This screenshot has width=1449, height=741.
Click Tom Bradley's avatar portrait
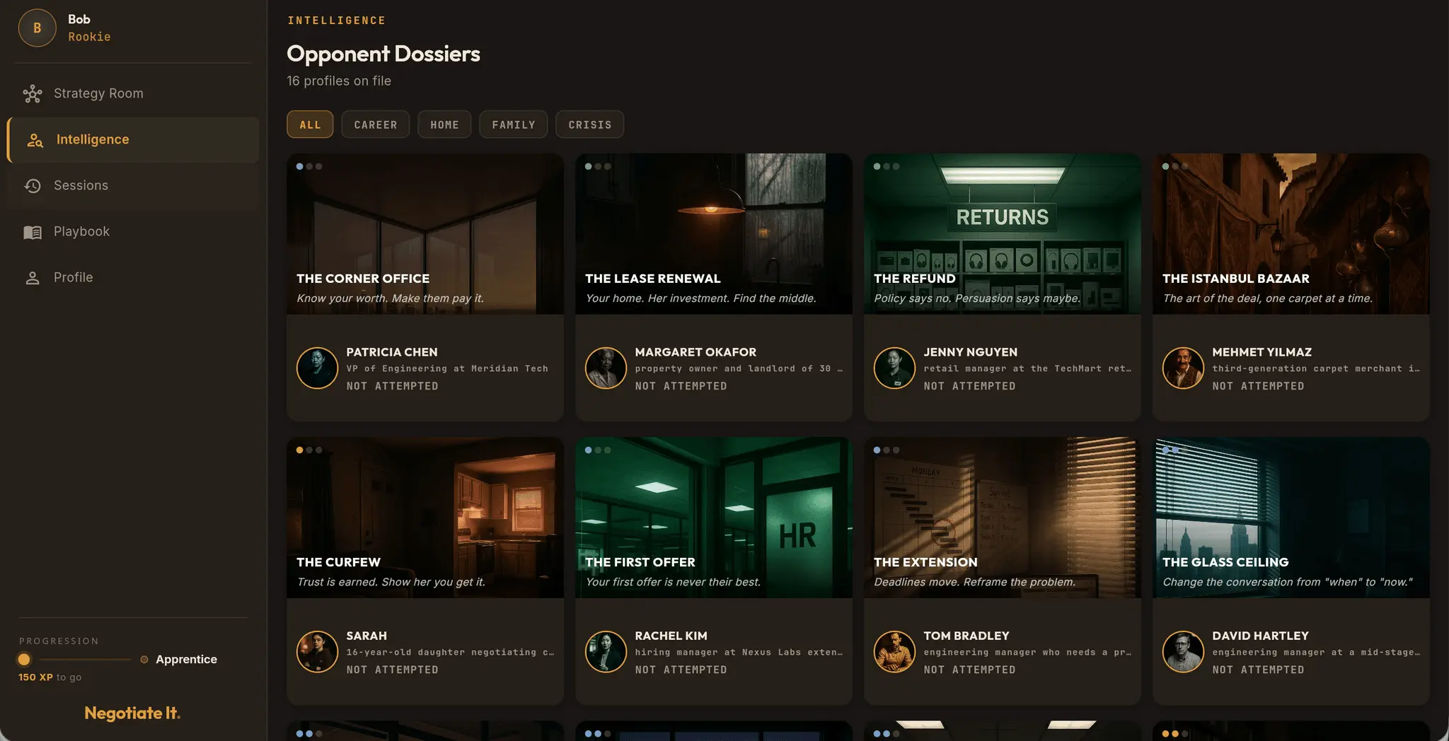pos(894,651)
